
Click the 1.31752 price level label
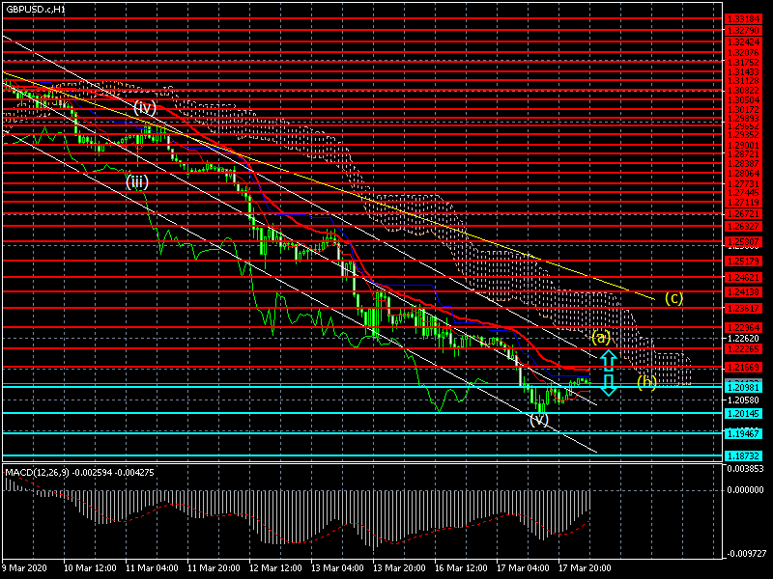click(743, 63)
